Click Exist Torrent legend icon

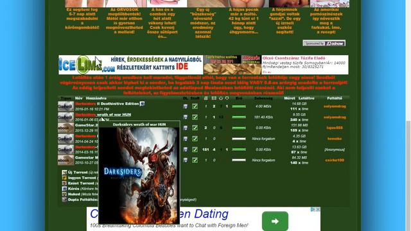click(64, 184)
